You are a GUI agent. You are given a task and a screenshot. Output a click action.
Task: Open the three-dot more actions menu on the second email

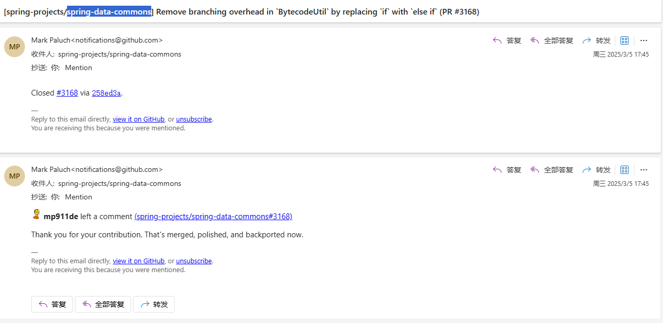(644, 170)
